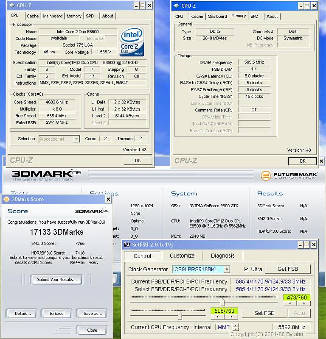Minimize the left CPU-Z window

tap(136, 6)
